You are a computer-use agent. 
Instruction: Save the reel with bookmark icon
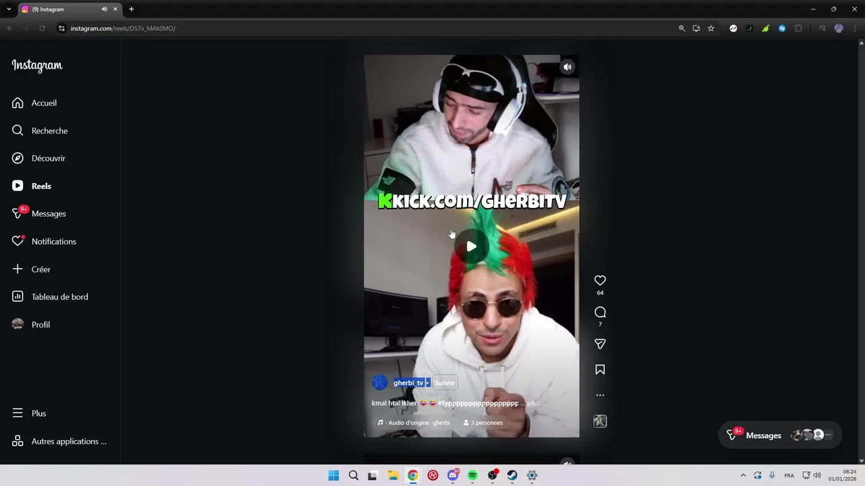point(600,370)
